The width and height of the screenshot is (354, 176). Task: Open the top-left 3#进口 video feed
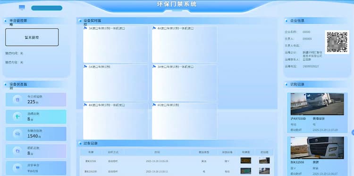(x=116, y=45)
